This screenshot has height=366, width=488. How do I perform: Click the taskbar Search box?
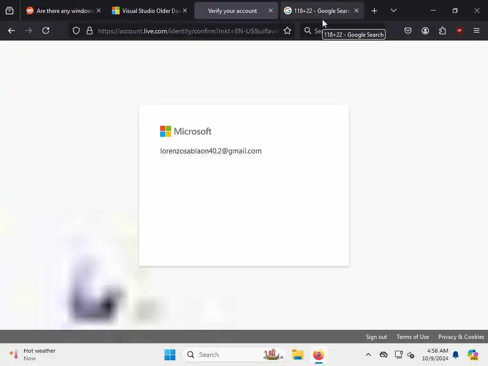pyautogui.click(x=234, y=355)
